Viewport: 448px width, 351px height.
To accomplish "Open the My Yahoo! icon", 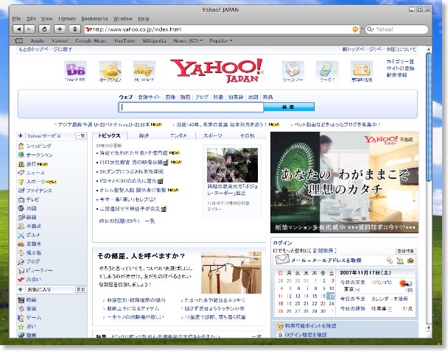I will coord(144,71).
